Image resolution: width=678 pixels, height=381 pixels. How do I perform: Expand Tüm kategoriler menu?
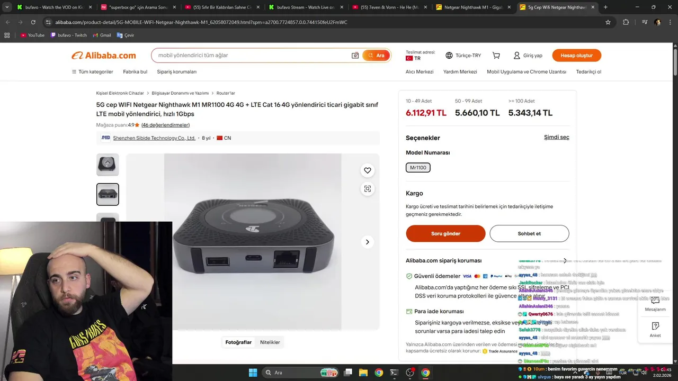(x=93, y=71)
